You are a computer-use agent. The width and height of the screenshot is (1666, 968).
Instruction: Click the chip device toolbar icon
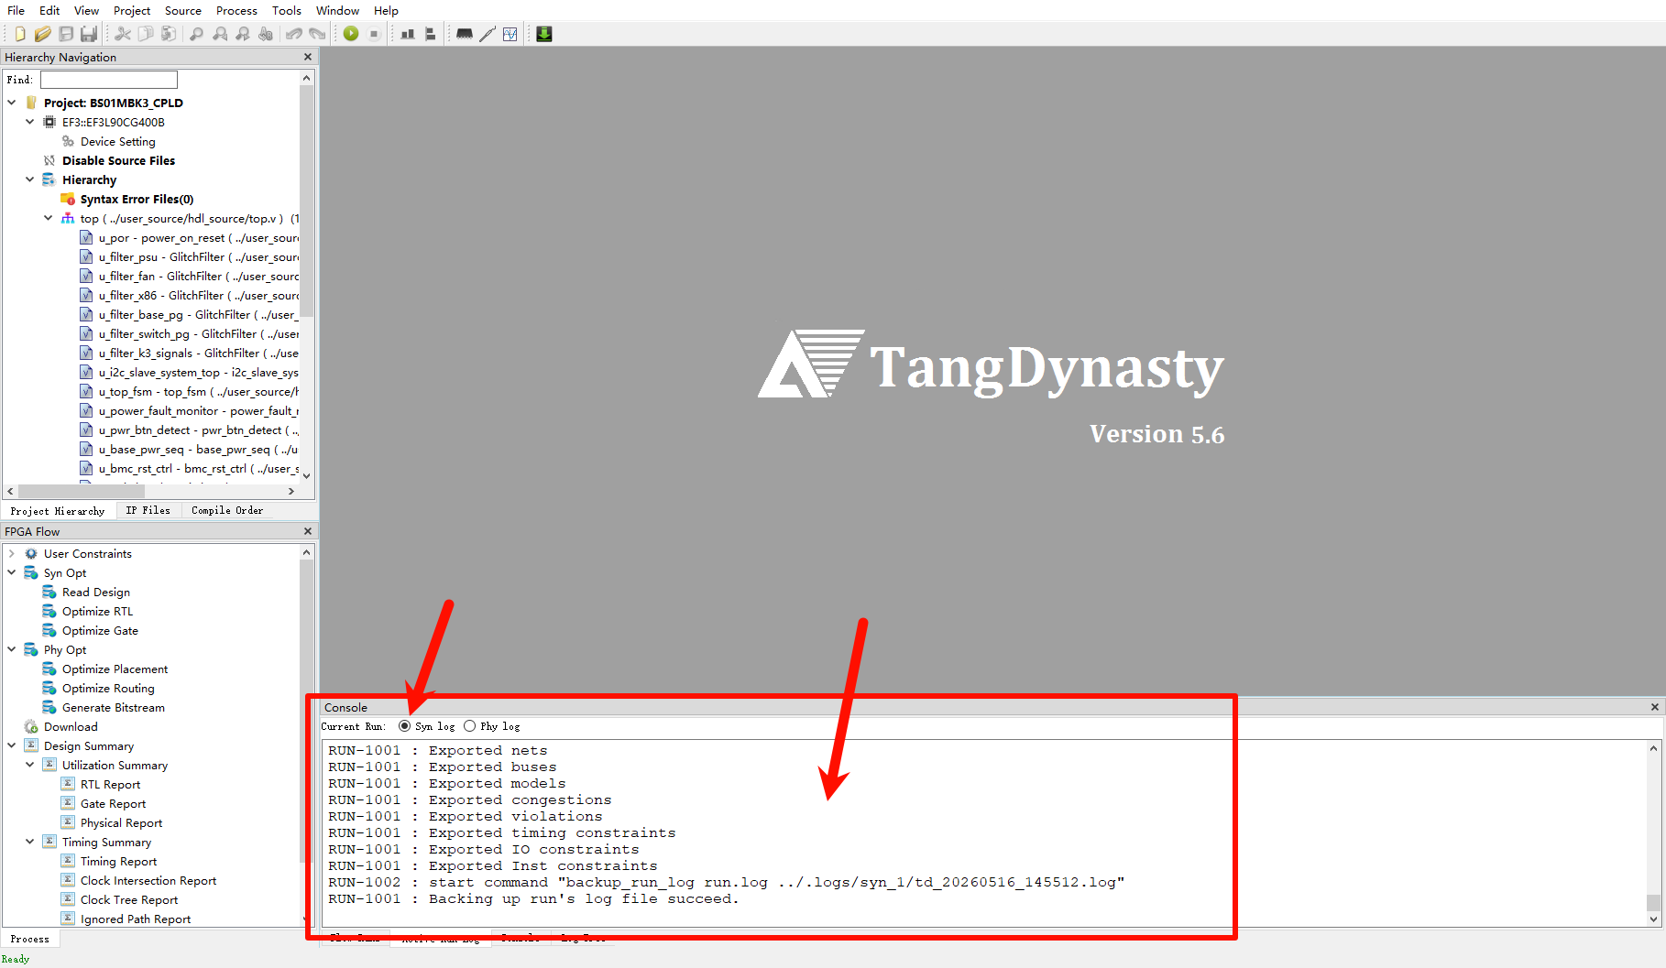pos(465,34)
